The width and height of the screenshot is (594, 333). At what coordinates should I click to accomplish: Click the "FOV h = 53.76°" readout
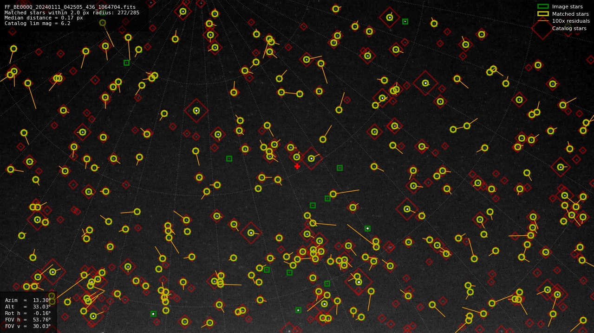coord(28,320)
